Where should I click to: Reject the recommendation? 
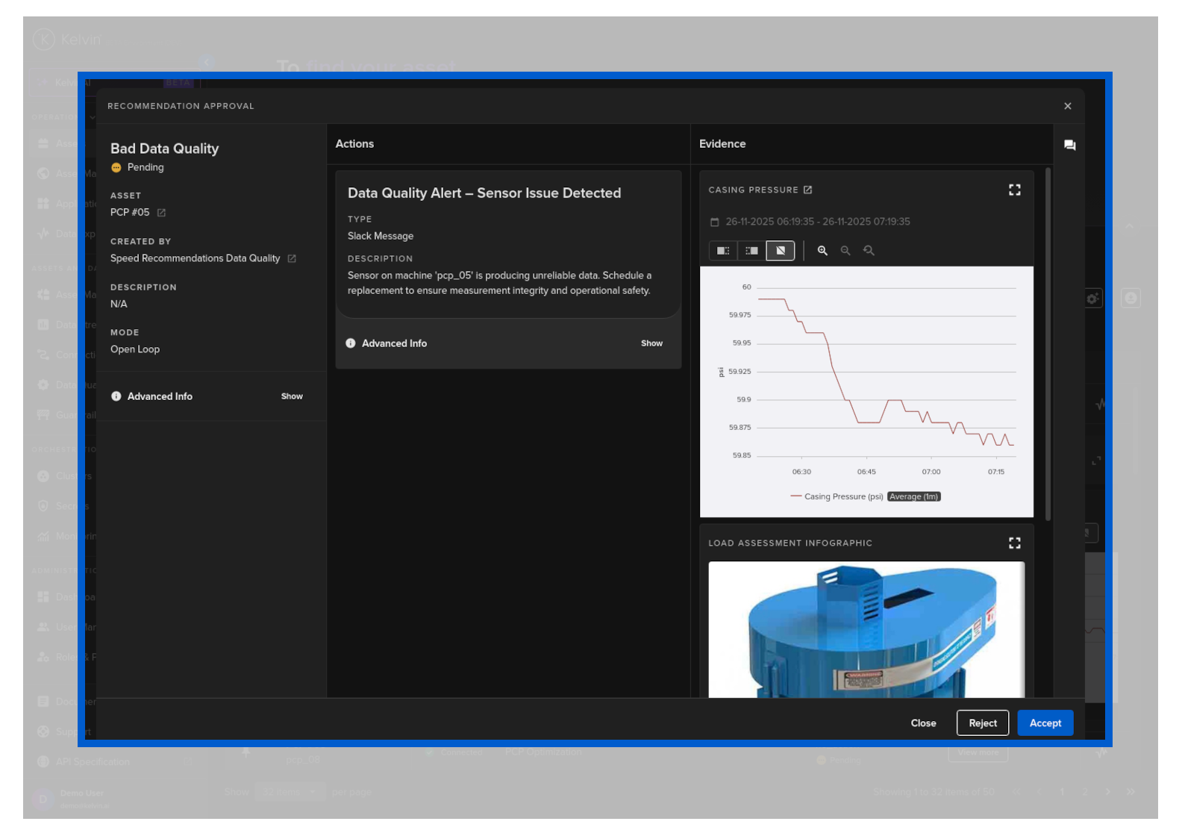click(x=982, y=723)
